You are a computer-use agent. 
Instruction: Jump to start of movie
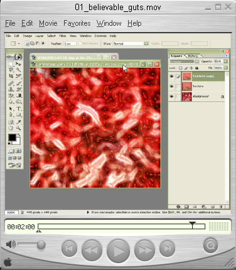69,249
